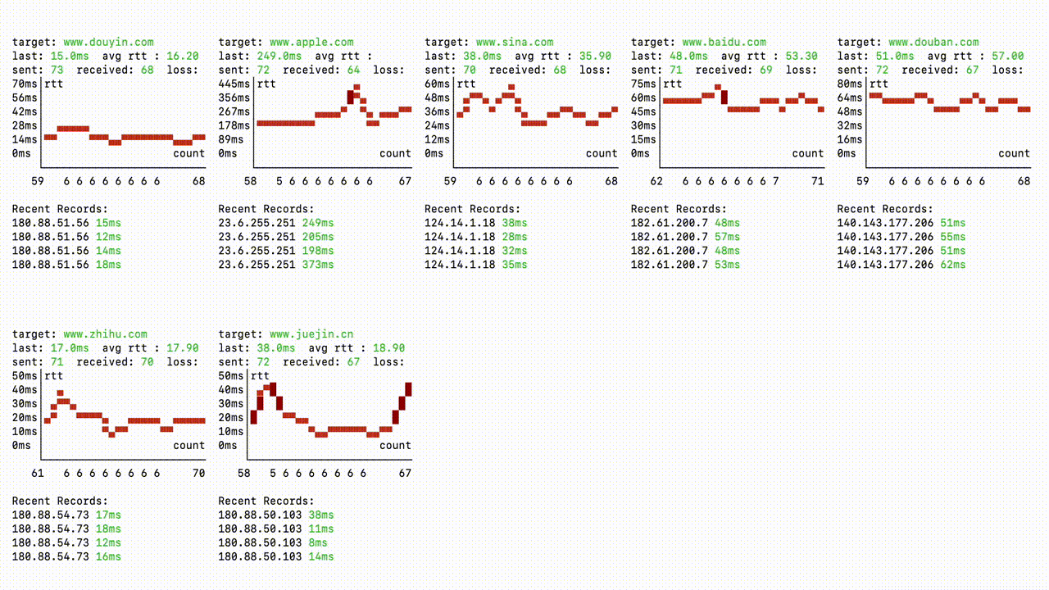The width and height of the screenshot is (1049, 590).
Task: Select the www.baidu.com target name
Action: 724,42
